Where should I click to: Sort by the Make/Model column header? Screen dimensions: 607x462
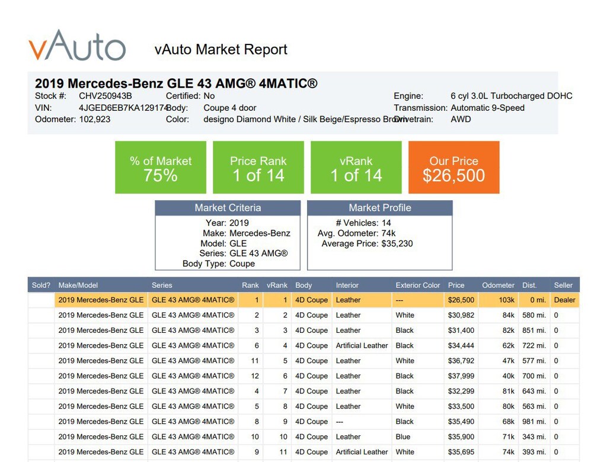coord(78,285)
